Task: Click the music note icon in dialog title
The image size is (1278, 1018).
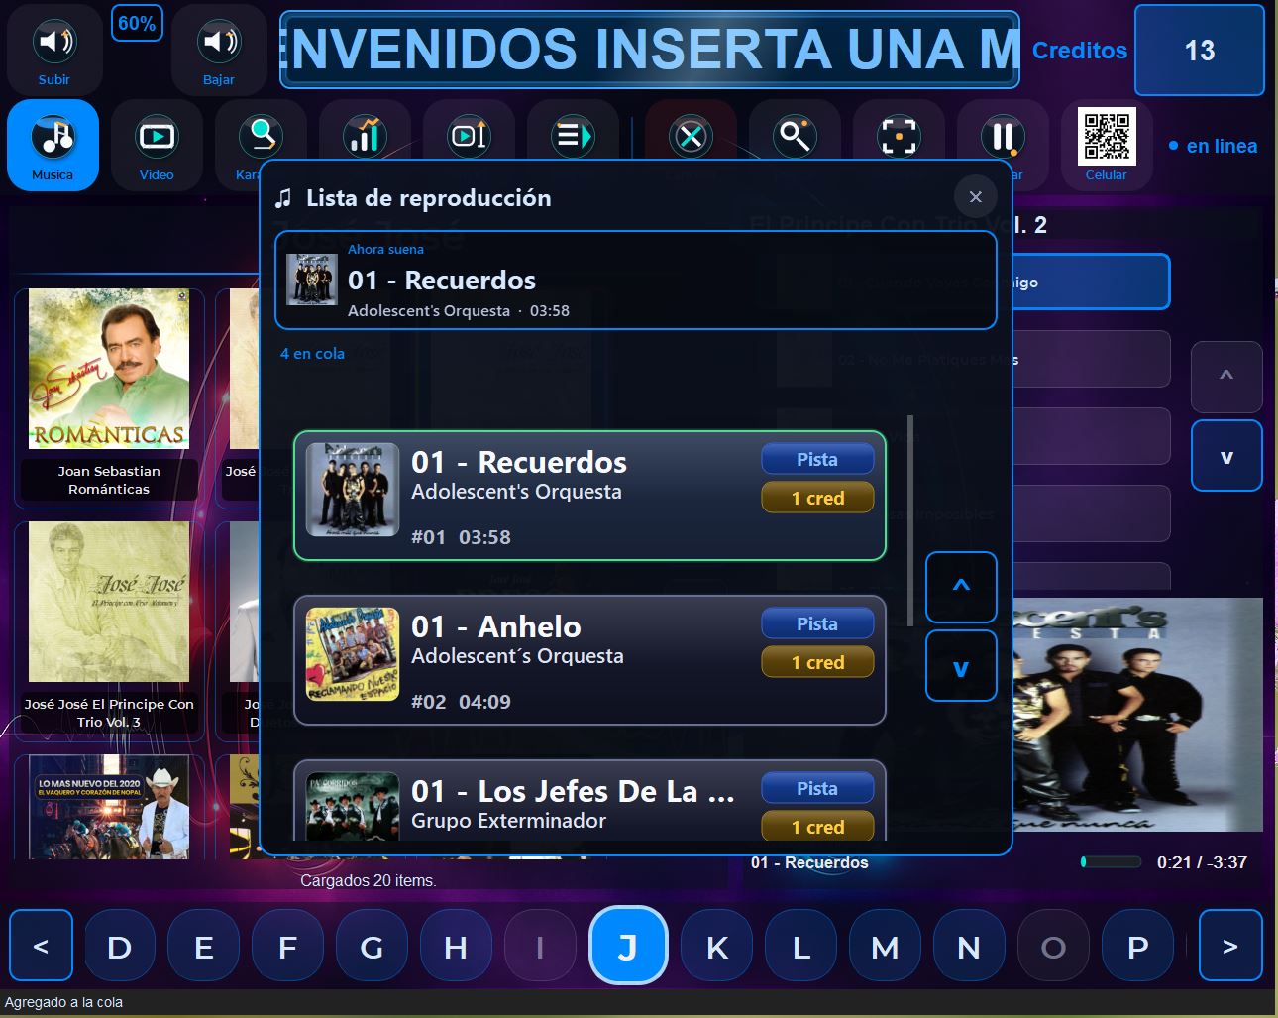Action: coord(284,198)
